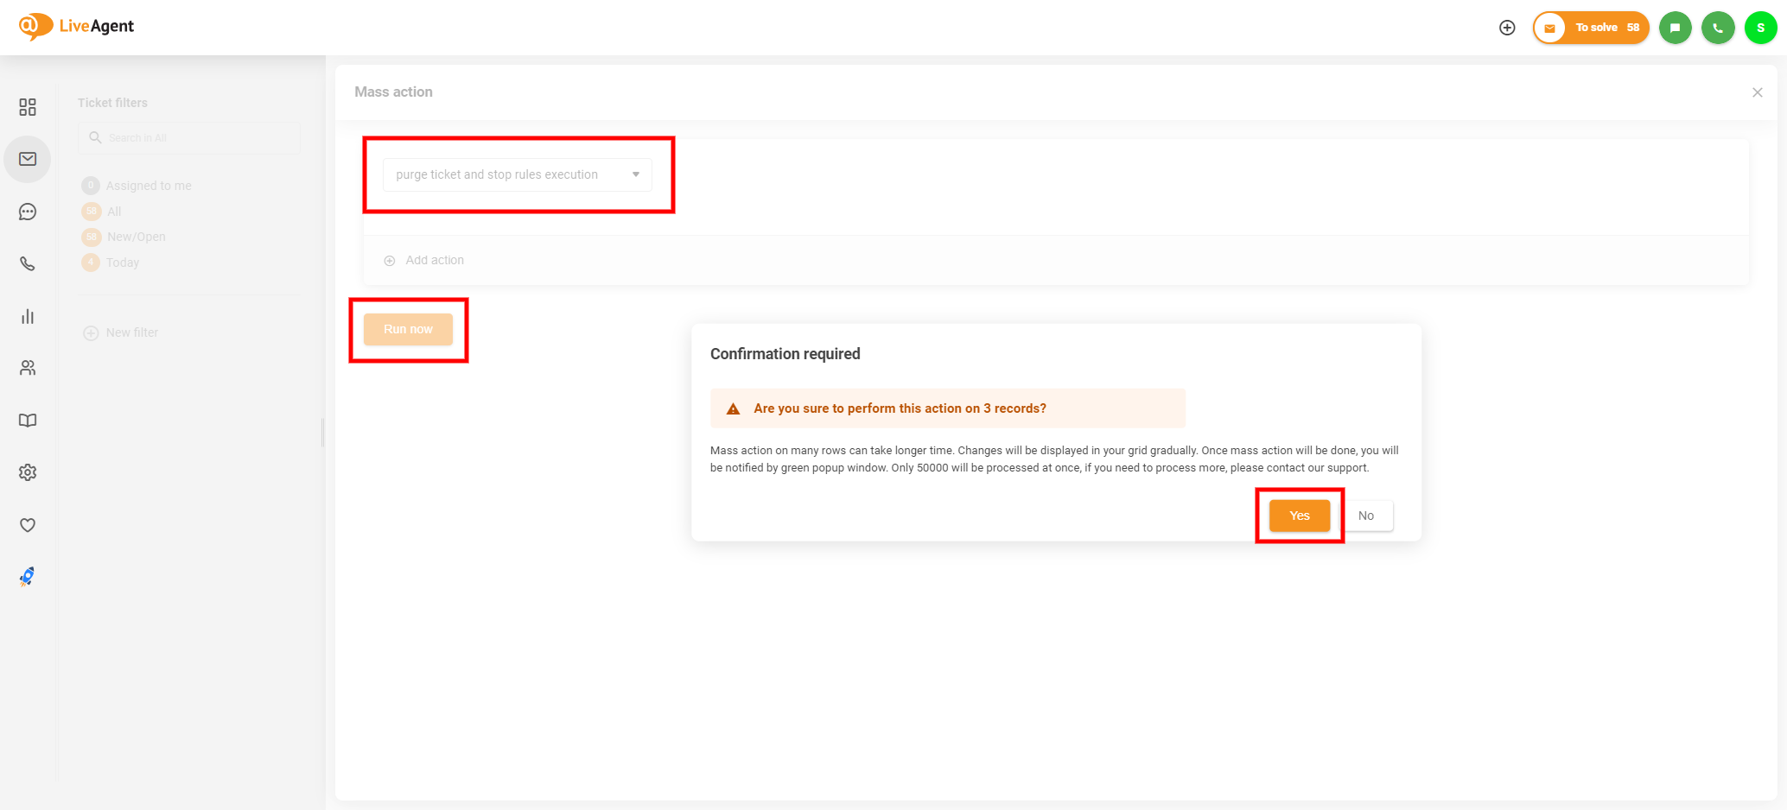Open the purge ticket action dropdown
This screenshot has height=810, width=1787.
[x=517, y=174]
